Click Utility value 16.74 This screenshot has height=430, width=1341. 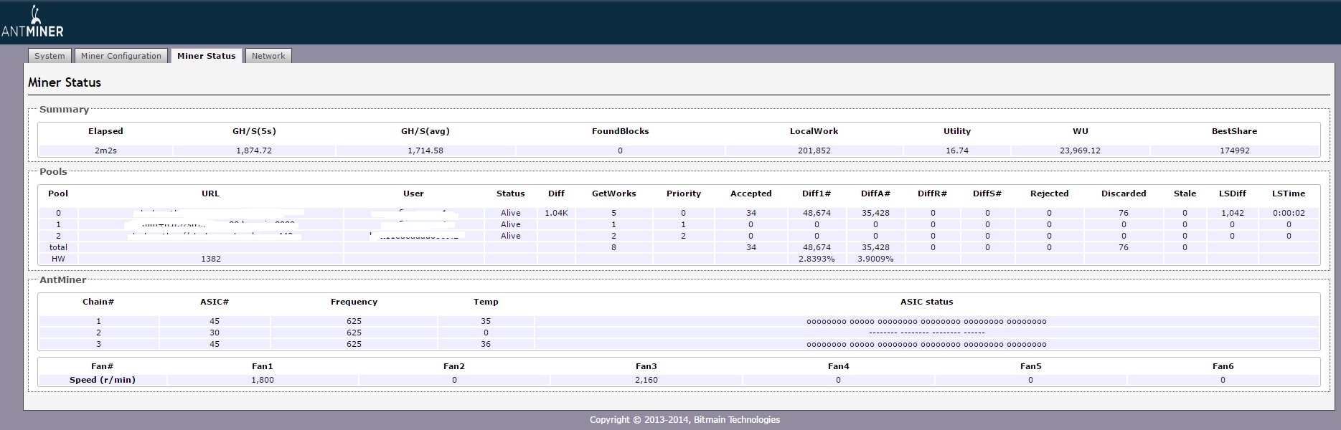coord(957,150)
